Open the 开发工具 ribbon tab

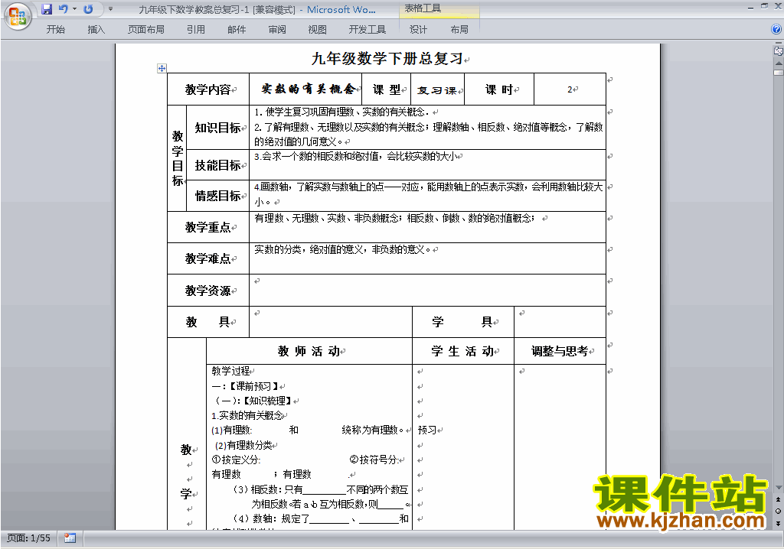pos(367,30)
